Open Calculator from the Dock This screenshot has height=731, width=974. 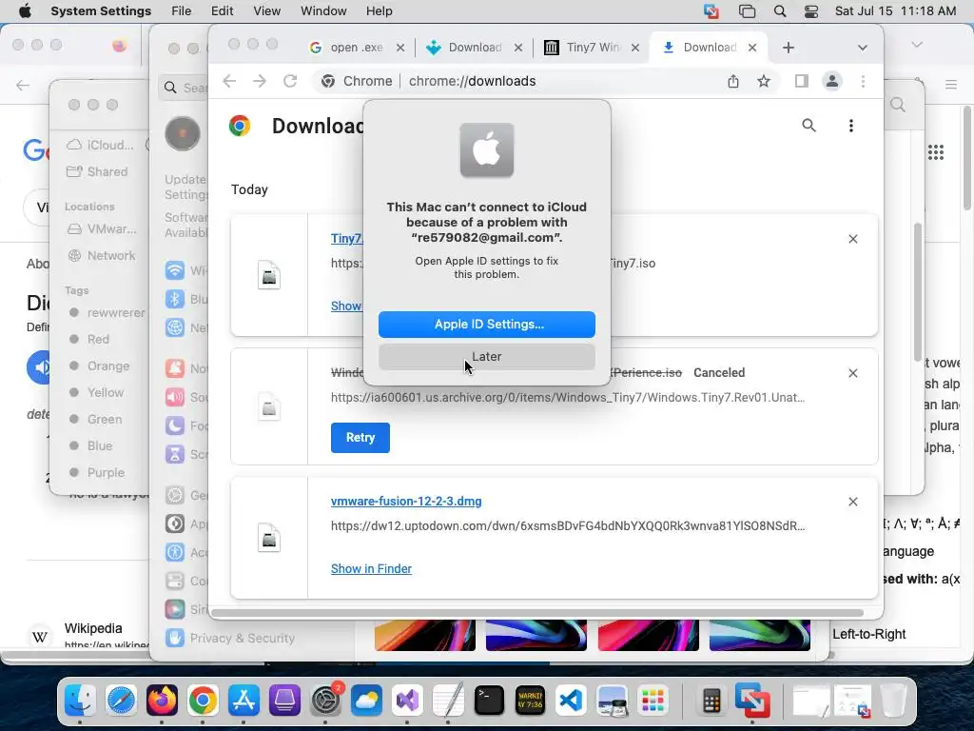[711, 701]
